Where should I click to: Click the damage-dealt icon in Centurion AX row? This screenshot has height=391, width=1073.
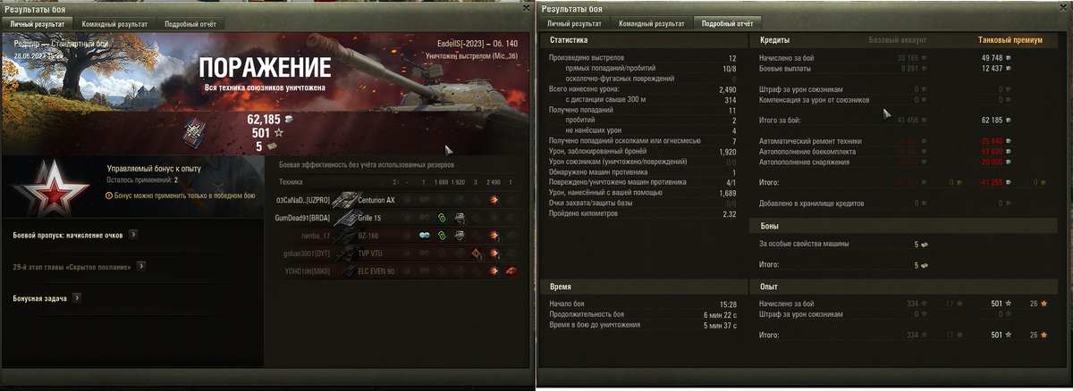point(493,200)
